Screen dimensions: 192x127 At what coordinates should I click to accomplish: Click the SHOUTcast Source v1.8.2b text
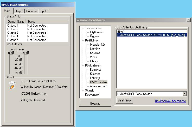38,81
